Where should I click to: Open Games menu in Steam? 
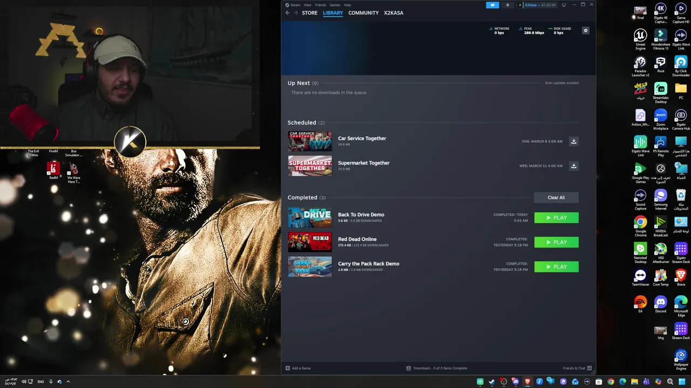tap(335, 5)
